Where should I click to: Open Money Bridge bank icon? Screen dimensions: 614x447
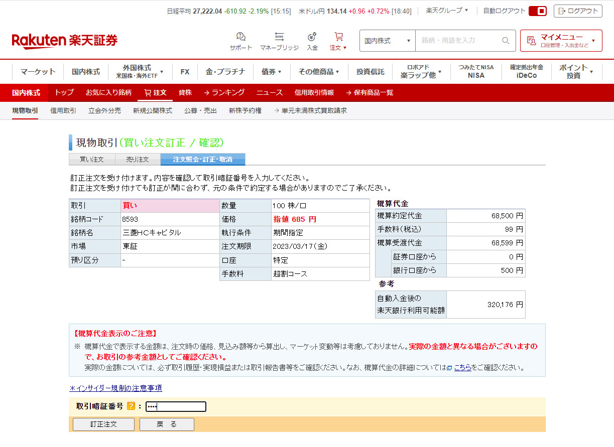tap(279, 37)
